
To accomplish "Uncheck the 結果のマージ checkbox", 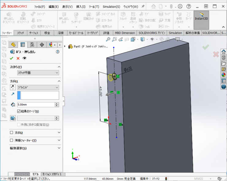I will 19,111.
